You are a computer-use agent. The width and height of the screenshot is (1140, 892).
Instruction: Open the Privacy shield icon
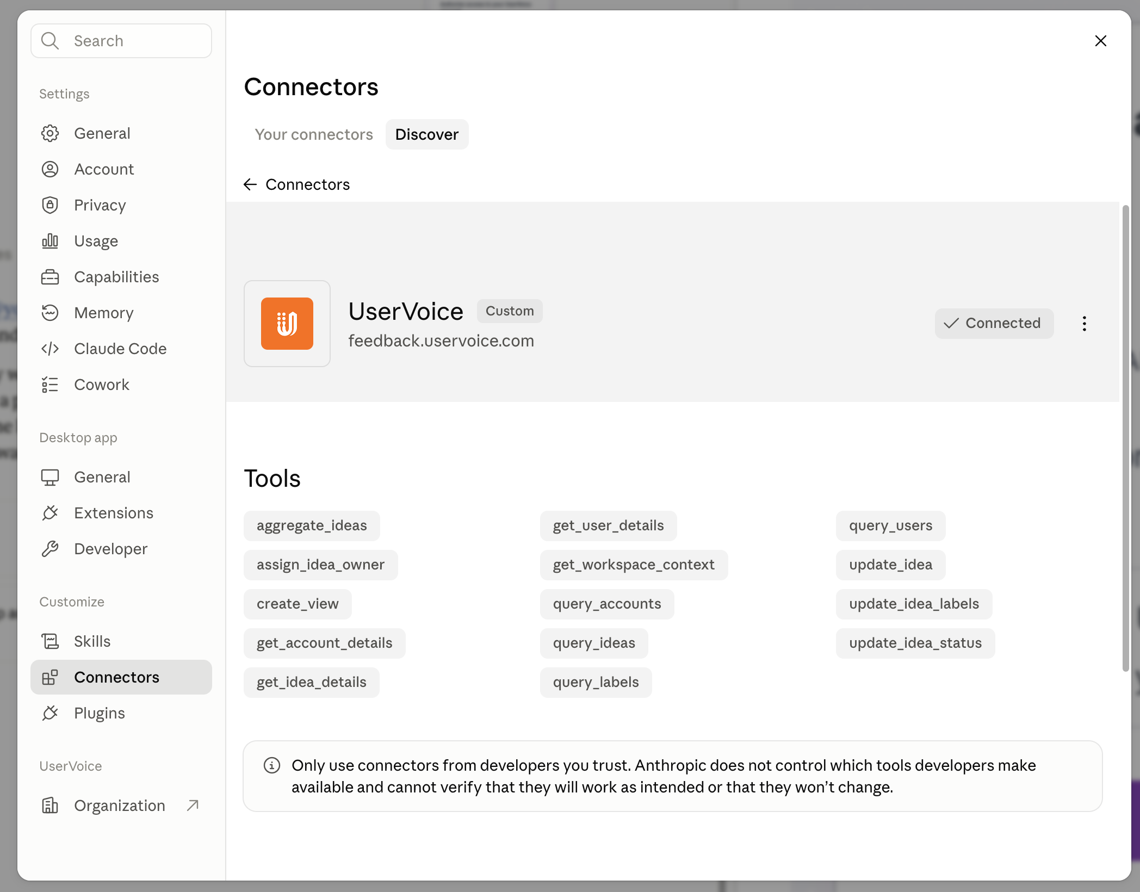[50, 205]
